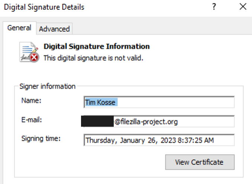252x184 pixels.
Task: Click the red X error badge
Action: [x=35, y=57]
